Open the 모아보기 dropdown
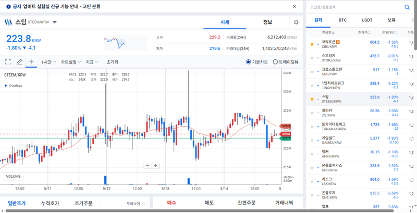The image size is (417, 213). point(136,204)
